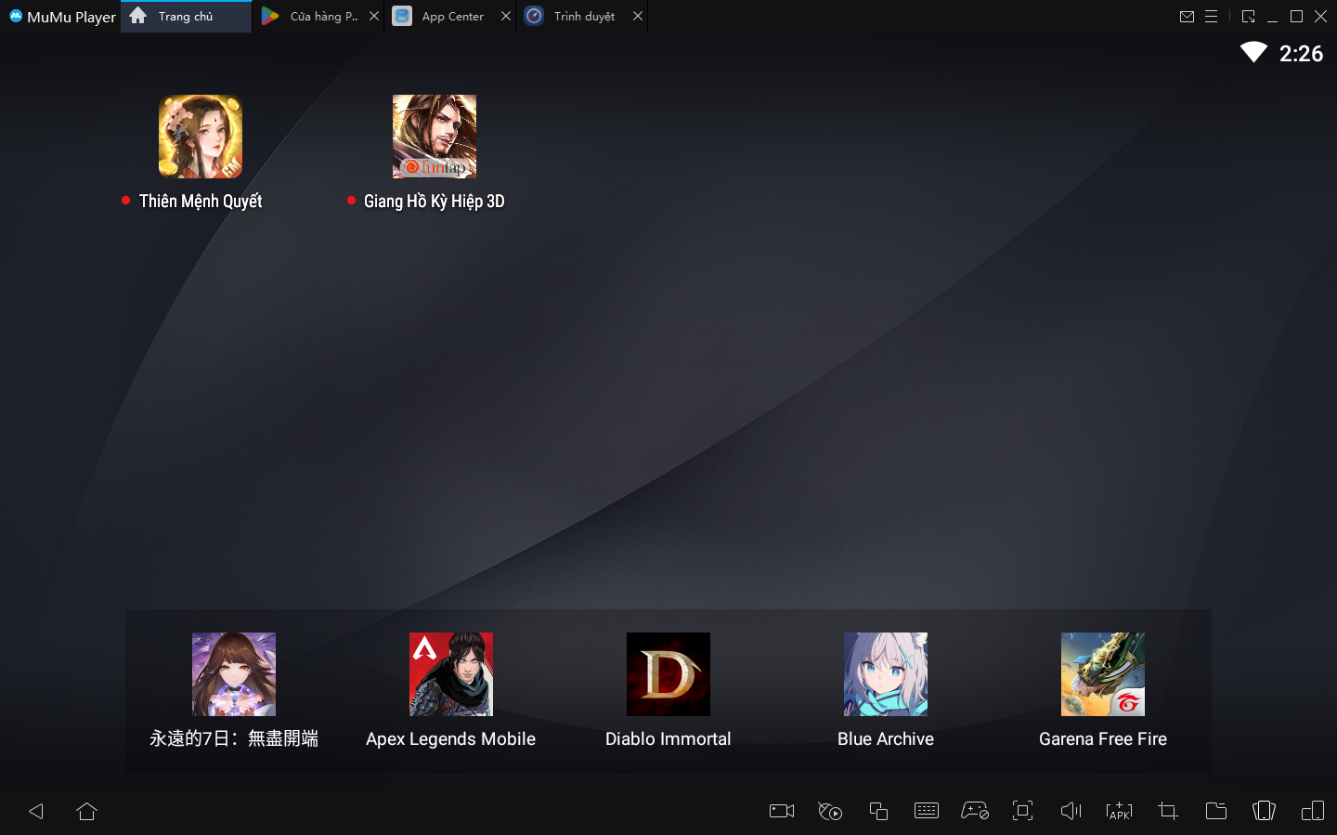Open the multi-instance manager icon
This screenshot has width=1337, height=835.
coord(878,811)
